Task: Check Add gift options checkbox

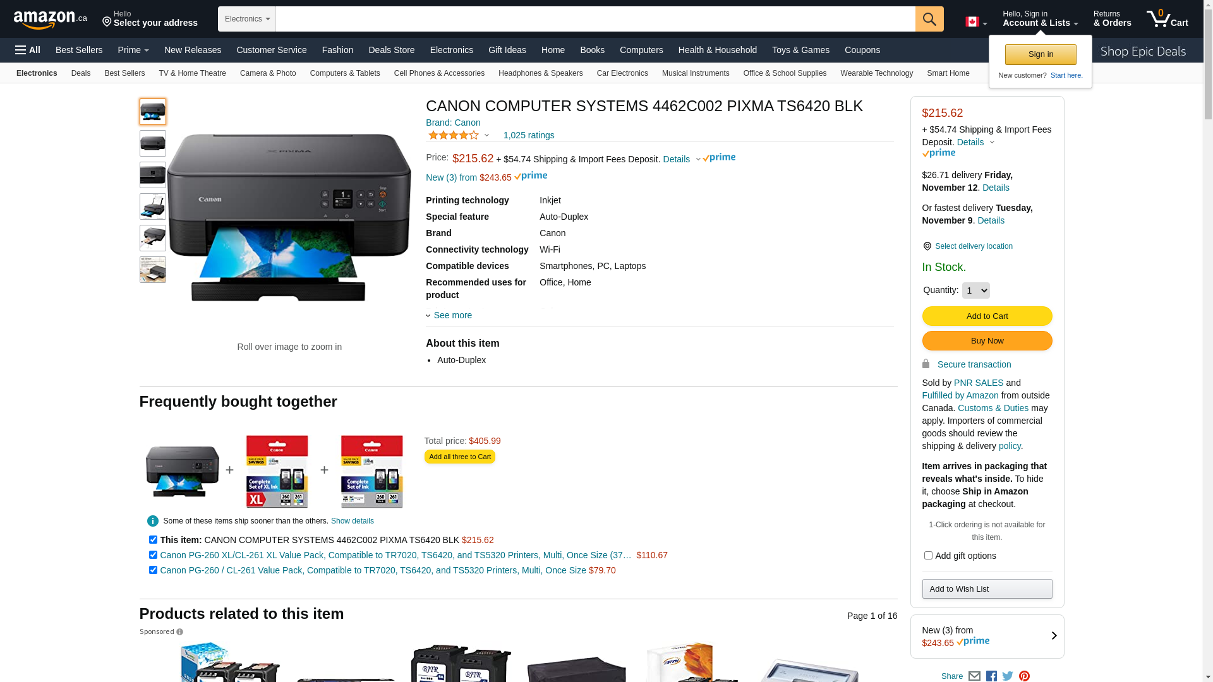Action: 928,556
